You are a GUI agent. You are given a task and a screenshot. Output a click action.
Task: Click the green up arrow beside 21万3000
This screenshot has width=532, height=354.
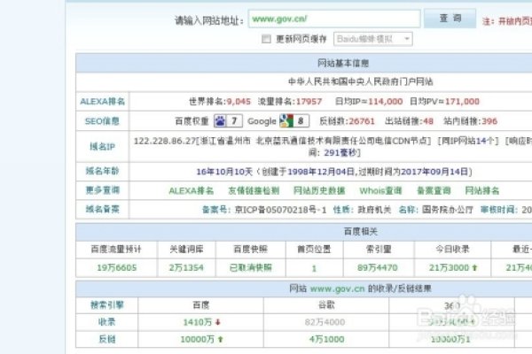[x=474, y=267]
